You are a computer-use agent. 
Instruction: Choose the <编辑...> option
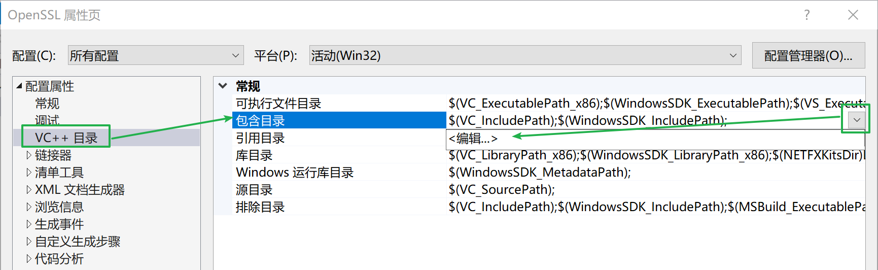point(473,138)
